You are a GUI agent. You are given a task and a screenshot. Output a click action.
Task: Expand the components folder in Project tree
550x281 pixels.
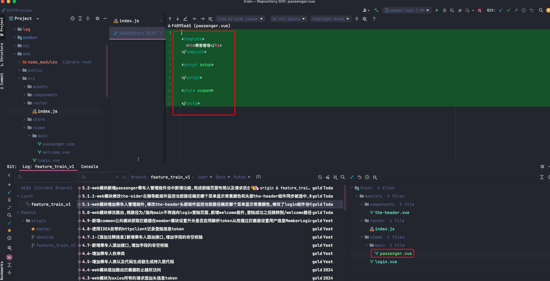pyautogui.click(x=25, y=95)
